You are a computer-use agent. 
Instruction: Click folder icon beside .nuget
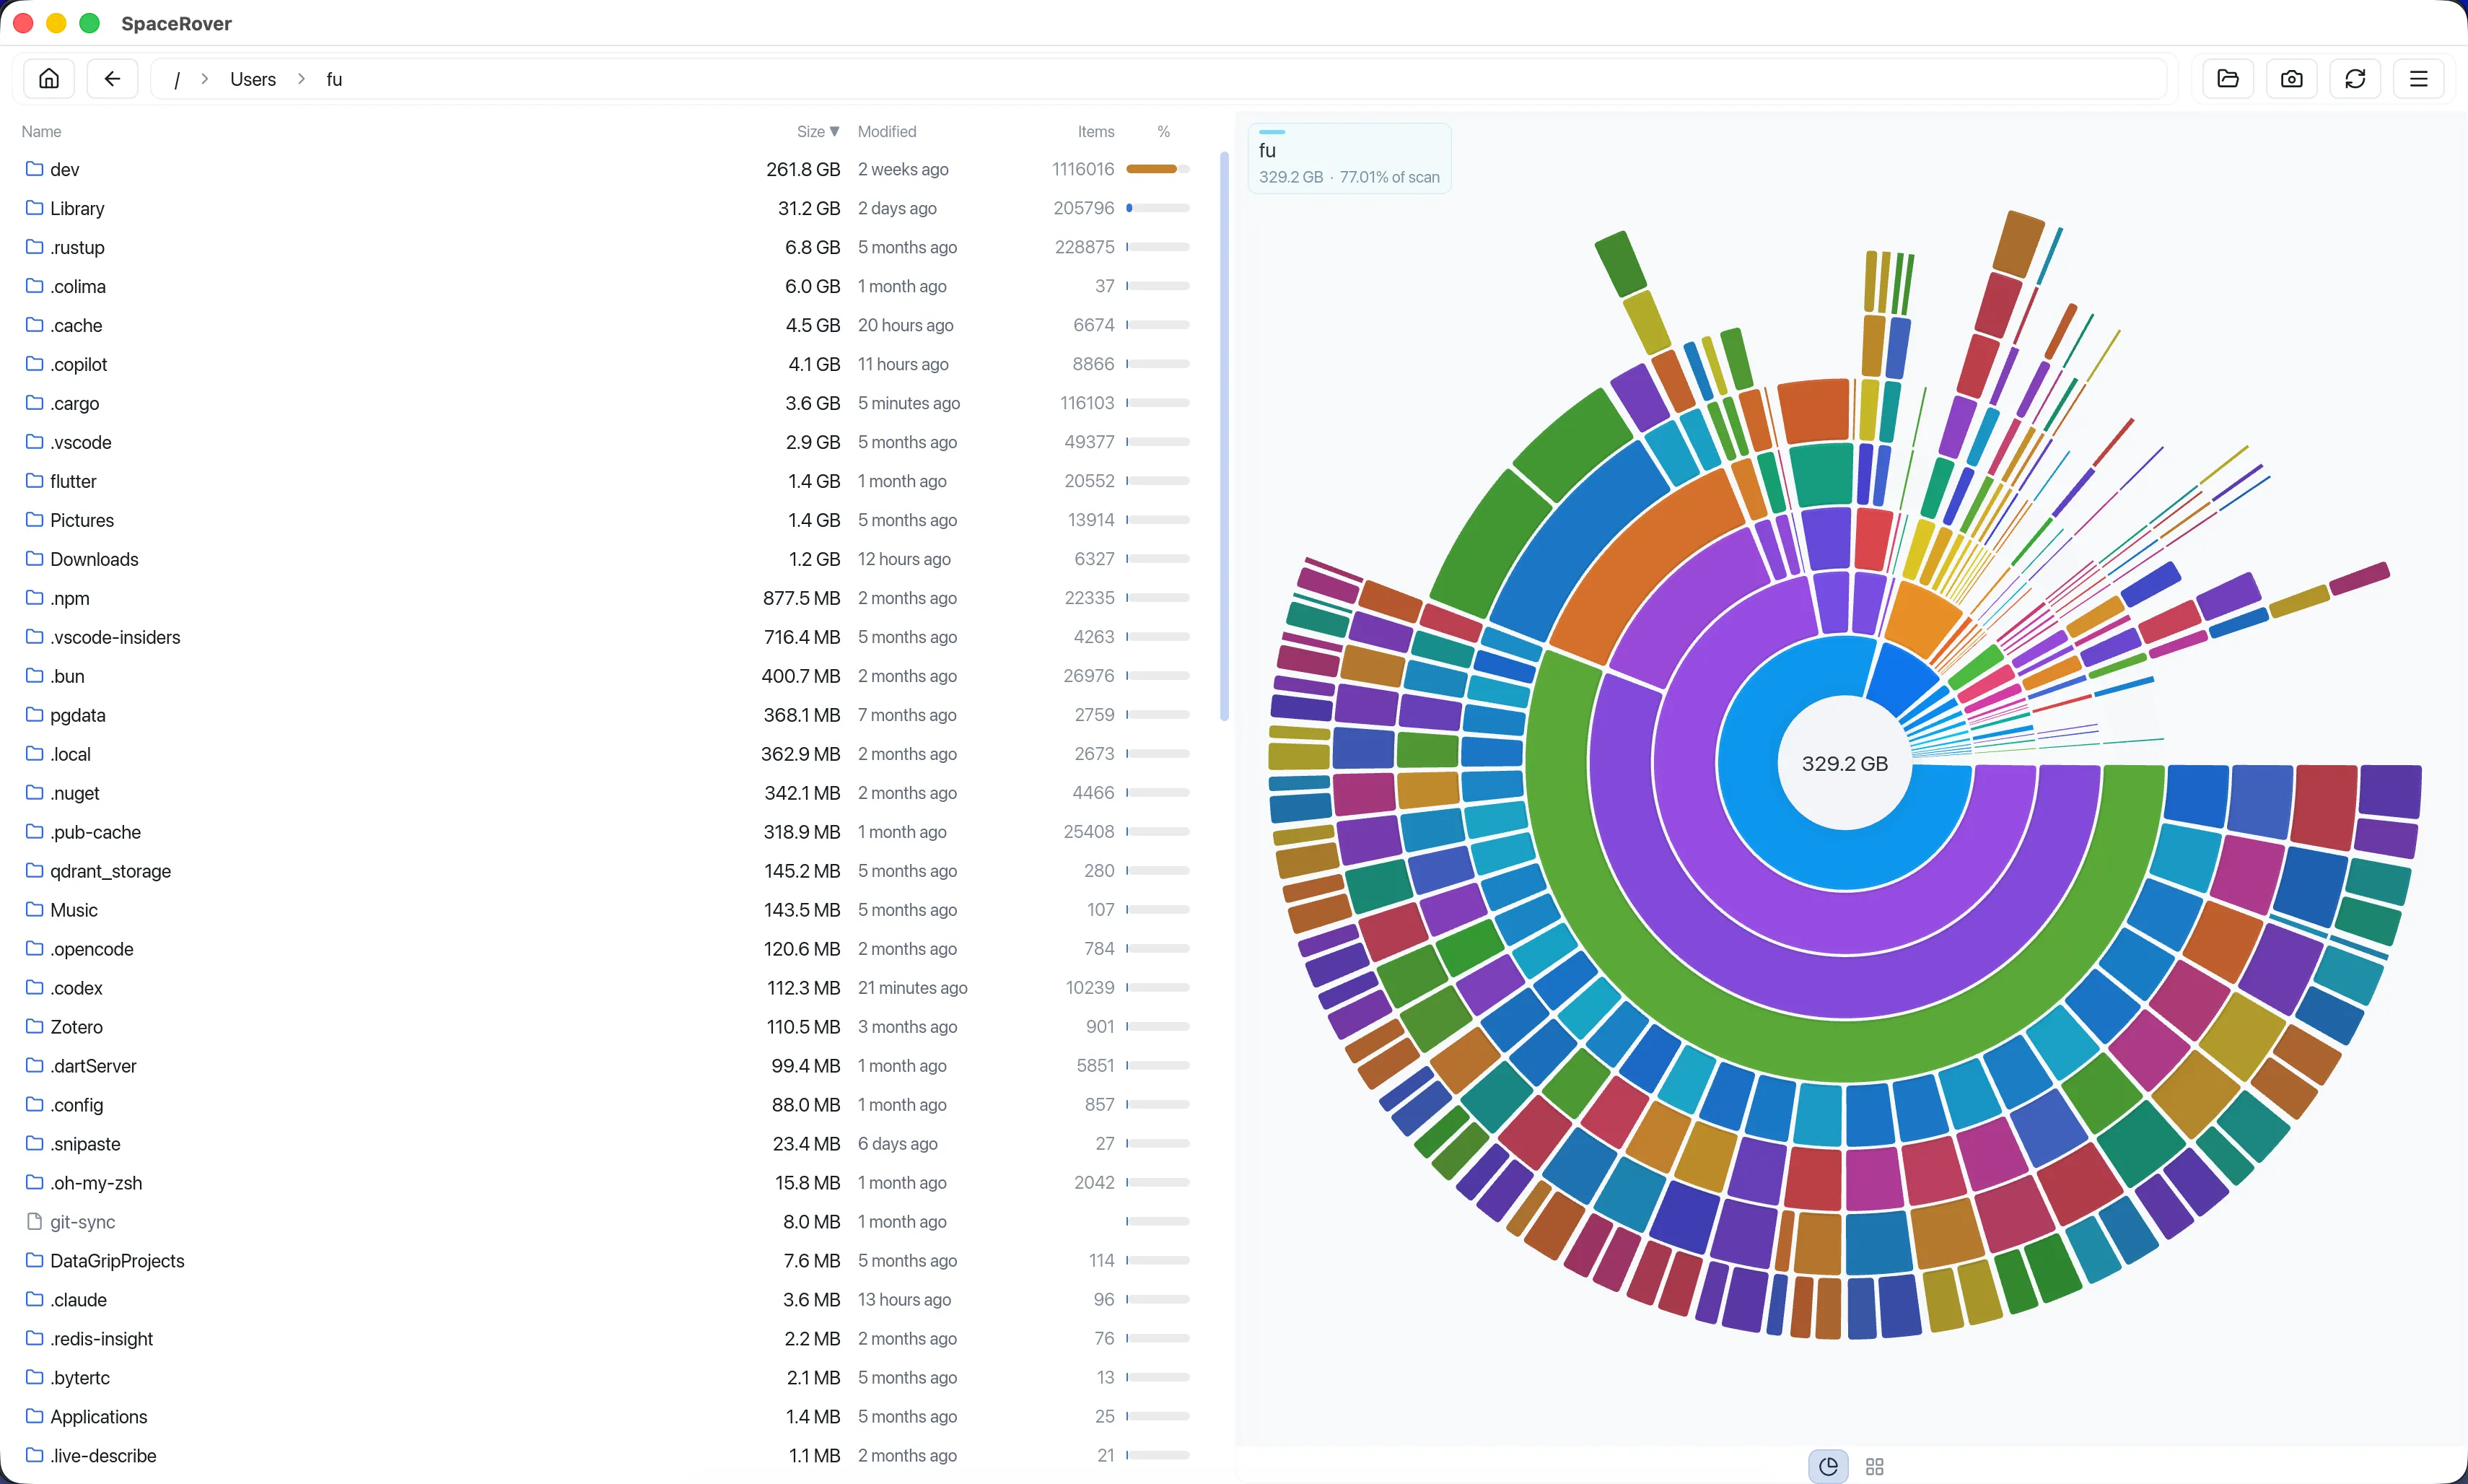(34, 792)
